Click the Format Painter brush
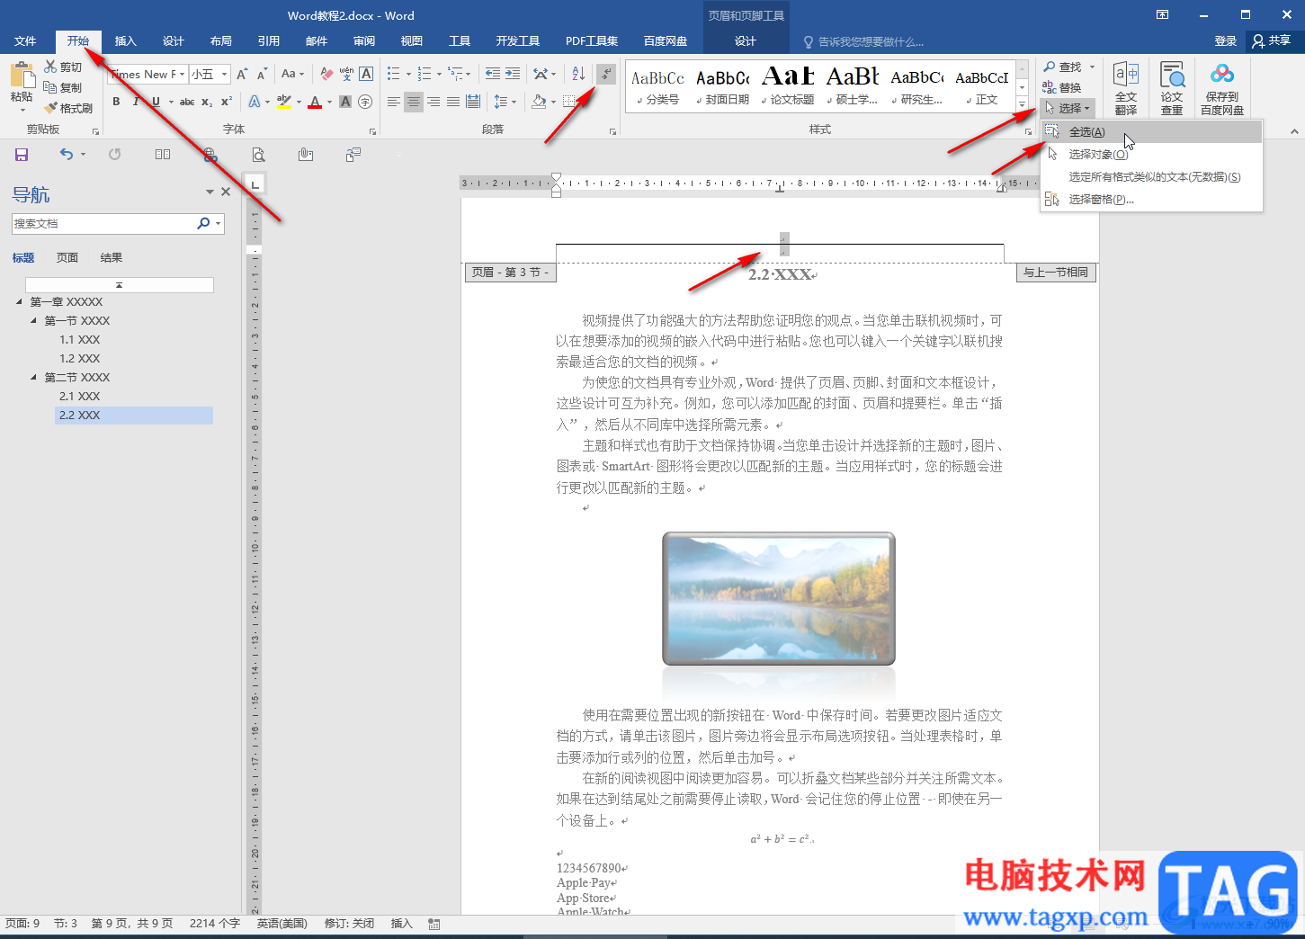The height and width of the screenshot is (939, 1305). pyautogui.click(x=68, y=108)
